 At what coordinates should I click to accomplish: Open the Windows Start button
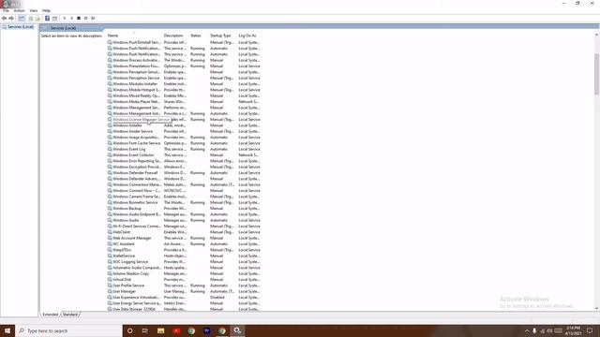(x=7, y=330)
